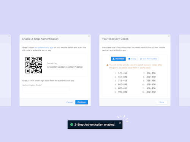Click the orange warning triangle icon
The width and height of the screenshot is (190, 142).
108,65
